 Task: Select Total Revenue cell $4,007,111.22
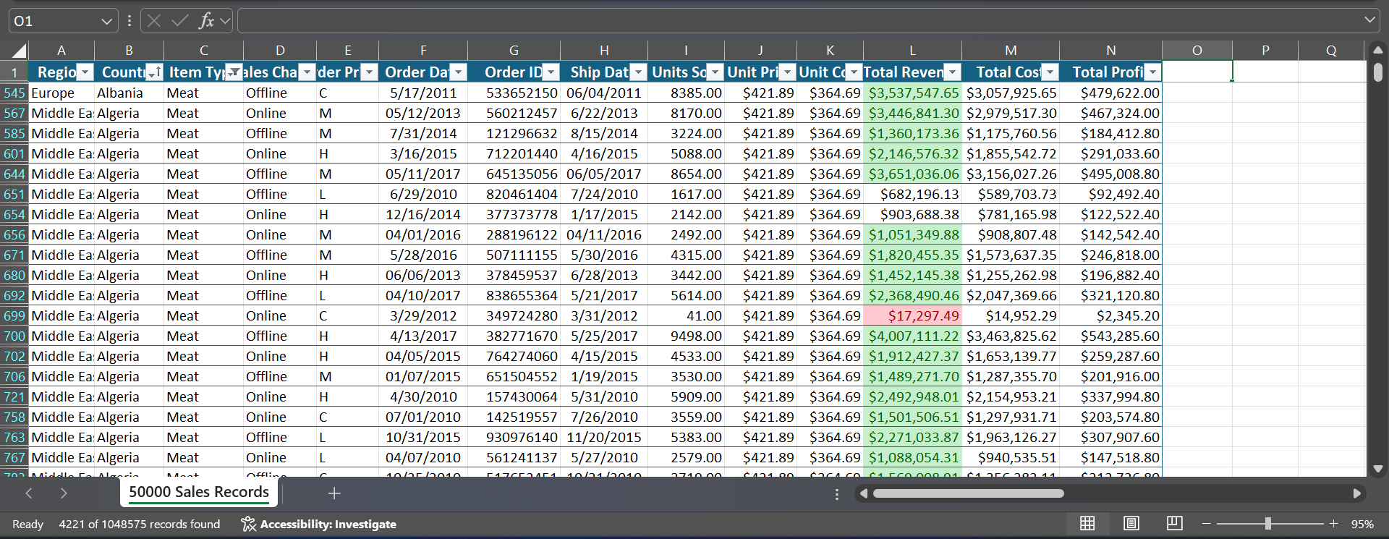click(912, 336)
